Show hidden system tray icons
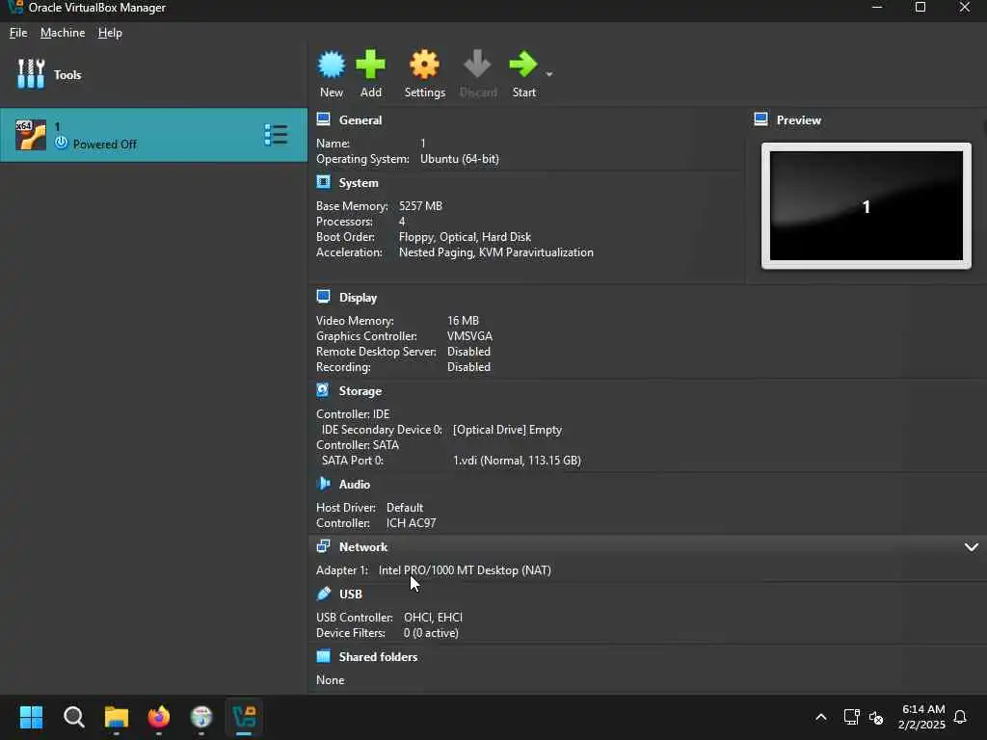 pos(821,717)
